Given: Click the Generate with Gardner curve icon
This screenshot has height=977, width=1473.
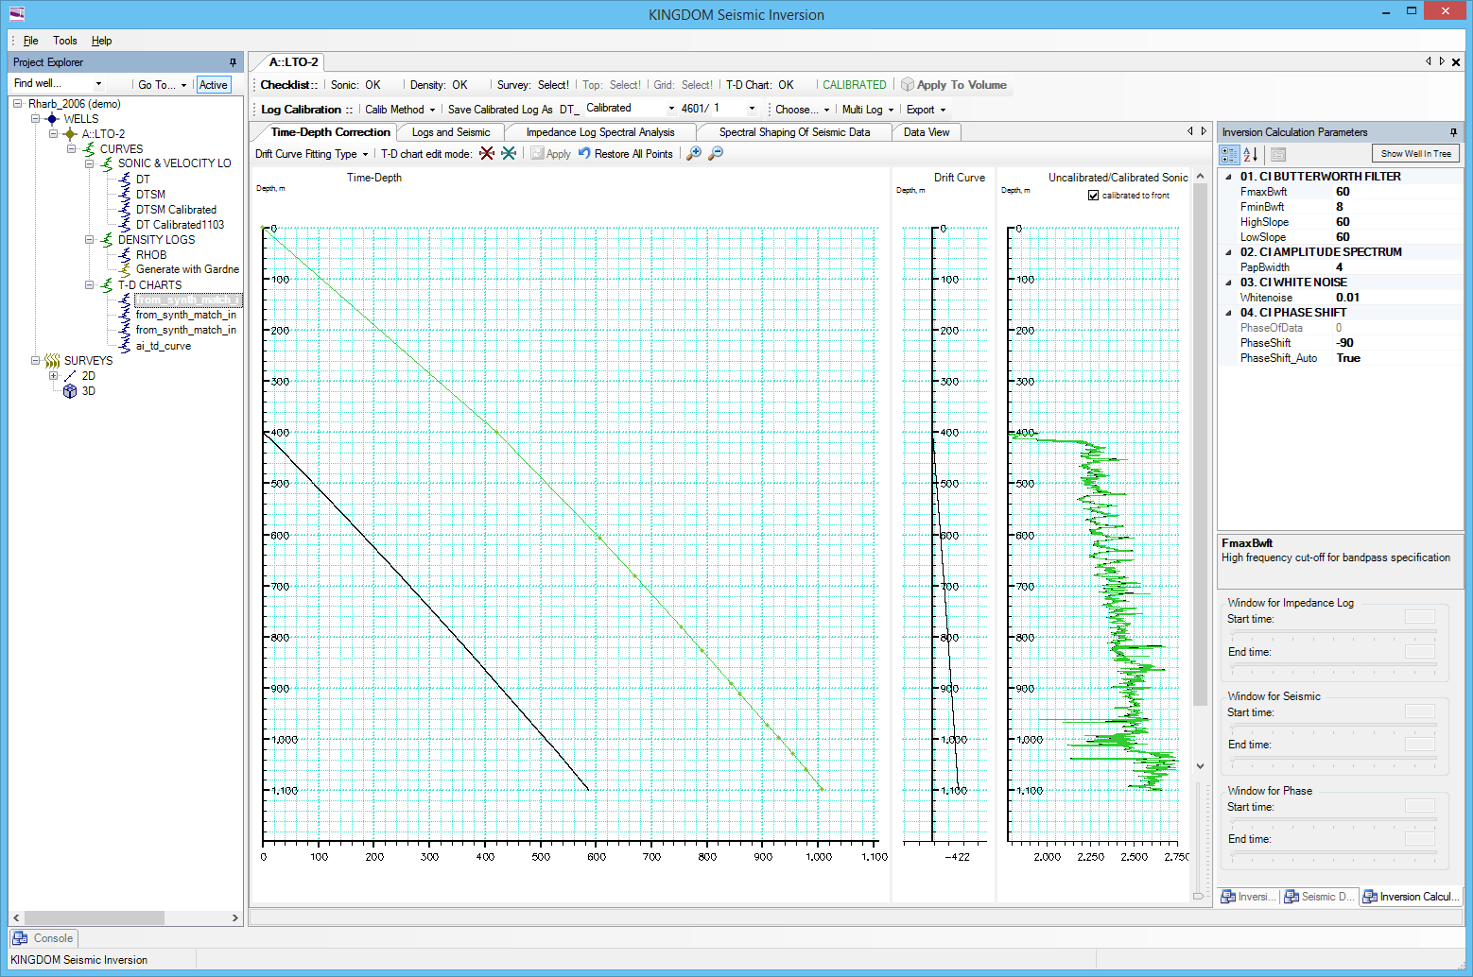Looking at the screenshot, I should click(x=125, y=270).
